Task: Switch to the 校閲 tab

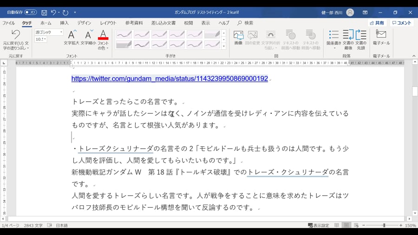Action: tap(189, 23)
